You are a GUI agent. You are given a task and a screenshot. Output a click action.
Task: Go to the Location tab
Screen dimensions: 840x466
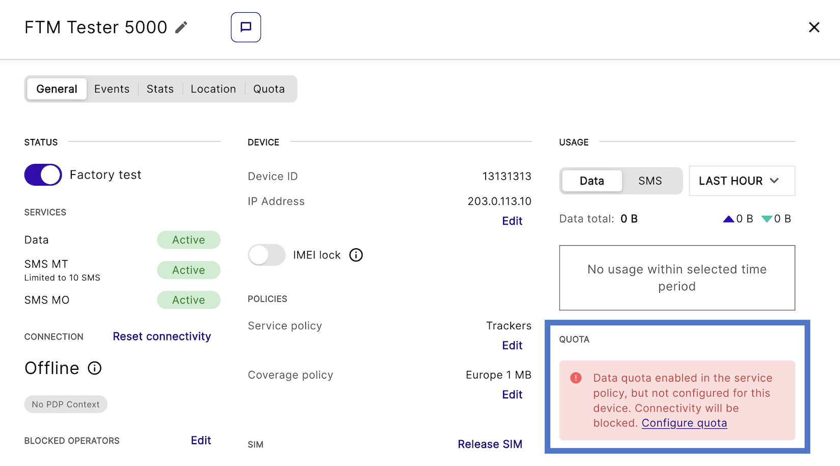point(213,89)
